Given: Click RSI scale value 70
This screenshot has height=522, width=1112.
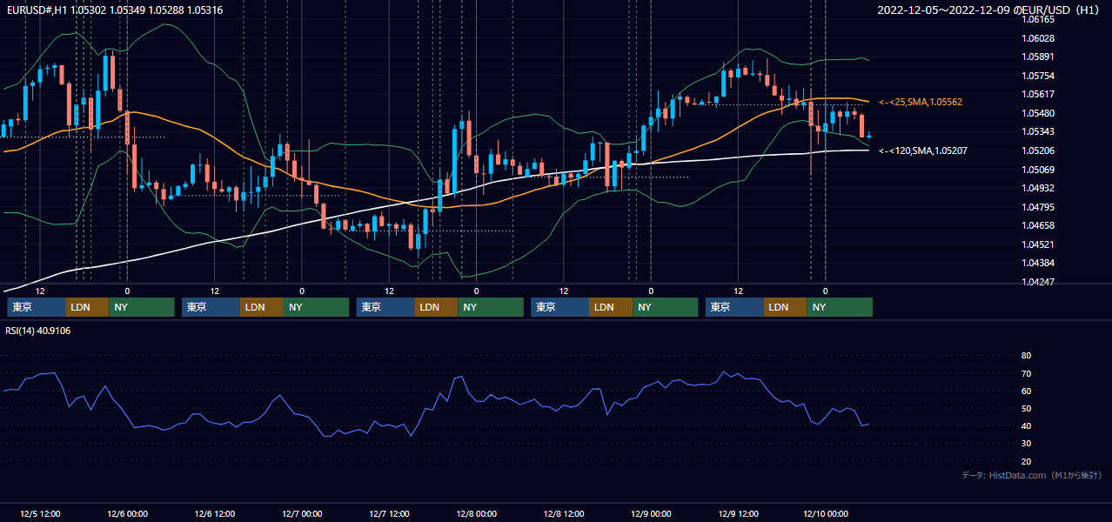Looking at the screenshot, I should click(x=1026, y=373).
